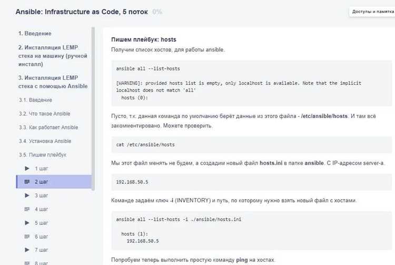Click the 4 шаг text lesson icon

coord(27,209)
